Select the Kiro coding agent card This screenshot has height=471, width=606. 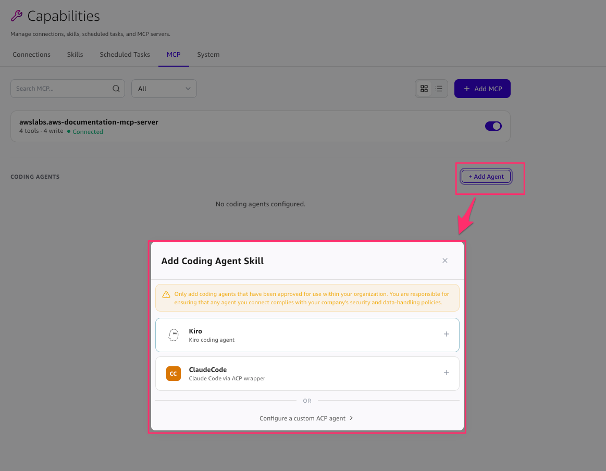[x=307, y=335]
